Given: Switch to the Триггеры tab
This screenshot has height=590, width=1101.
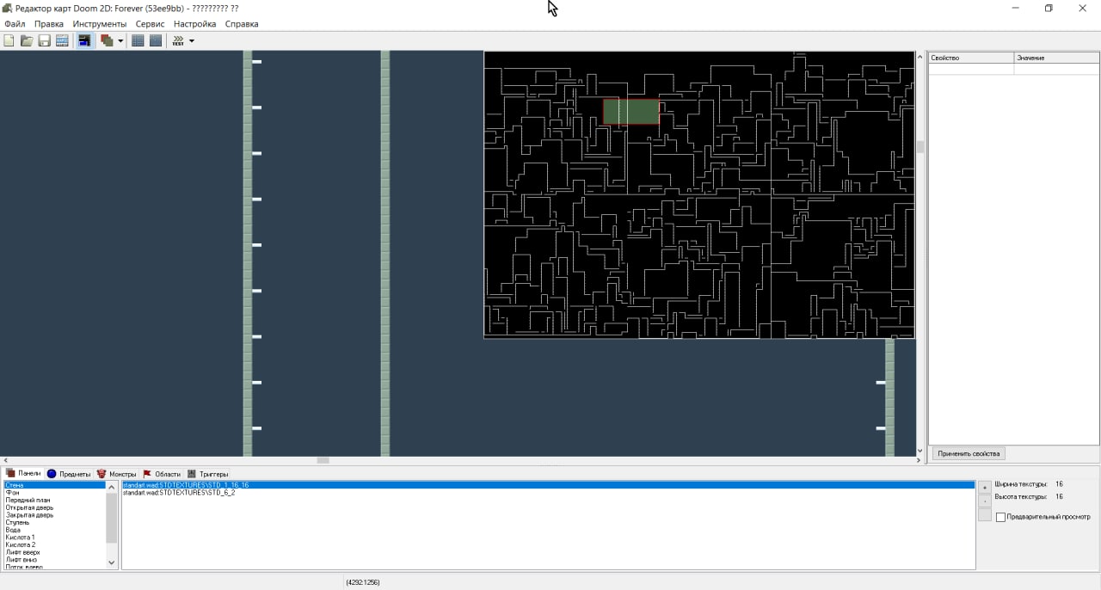Looking at the screenshot, I should pos(208,474).
